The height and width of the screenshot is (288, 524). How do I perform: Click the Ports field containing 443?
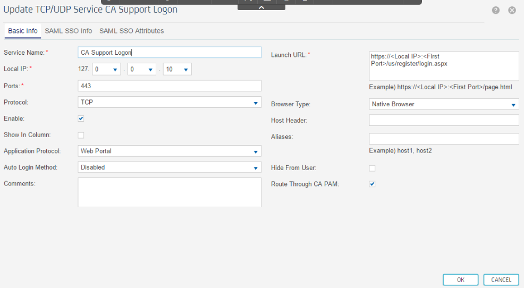[x=170, y=86]
